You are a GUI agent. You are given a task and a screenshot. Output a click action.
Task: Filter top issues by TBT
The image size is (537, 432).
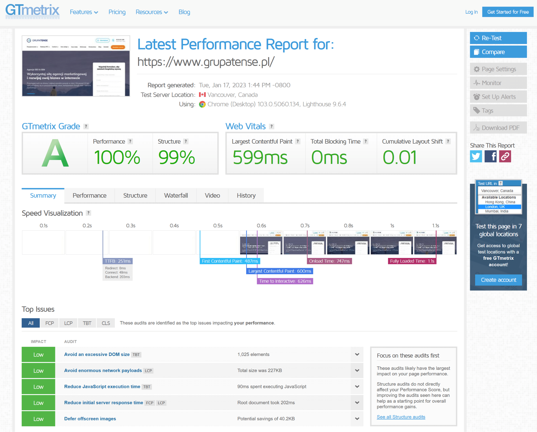point(87,323)
